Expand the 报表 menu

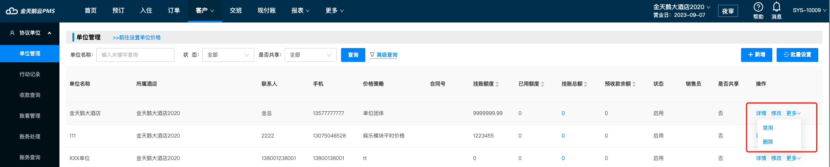click(x=300, y=10)
